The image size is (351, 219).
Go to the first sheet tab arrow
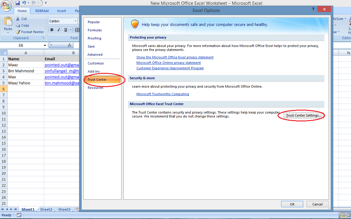pyautogui.click(x=2, y=209)
